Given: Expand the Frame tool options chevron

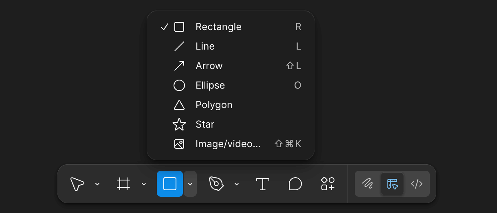Looking at the screenshot, I should click(144, 184).
